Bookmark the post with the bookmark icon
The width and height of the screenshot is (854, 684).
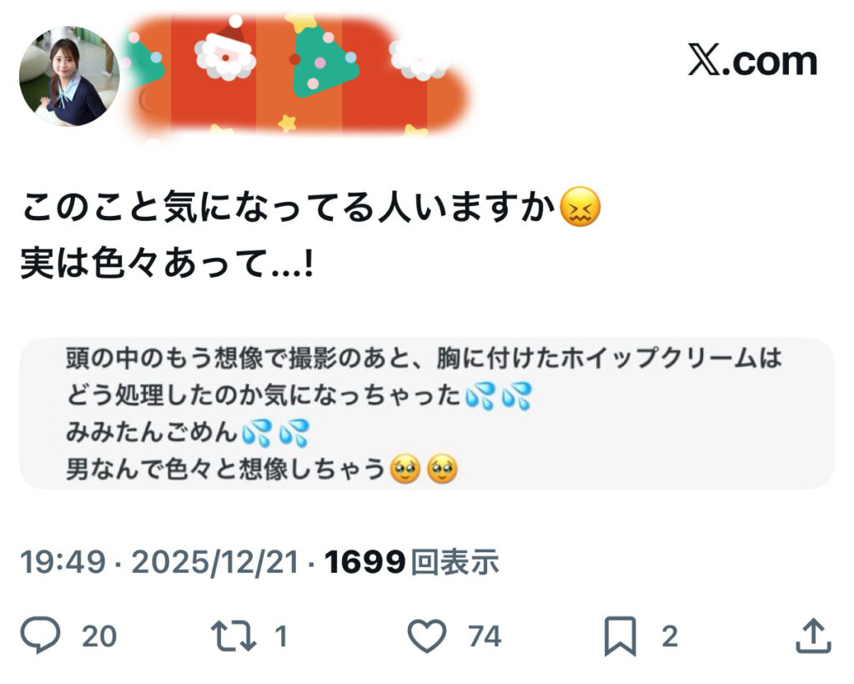[620, 636]
